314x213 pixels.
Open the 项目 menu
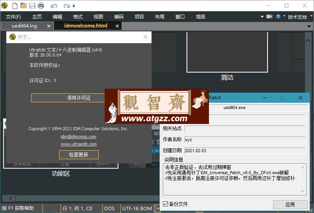point(139,17)
